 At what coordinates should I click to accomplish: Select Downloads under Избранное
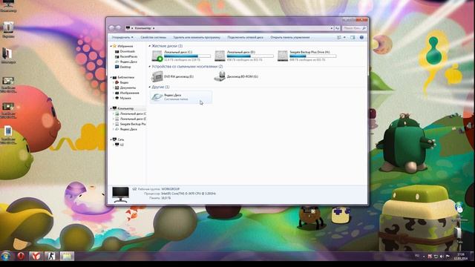pos(127,51)
